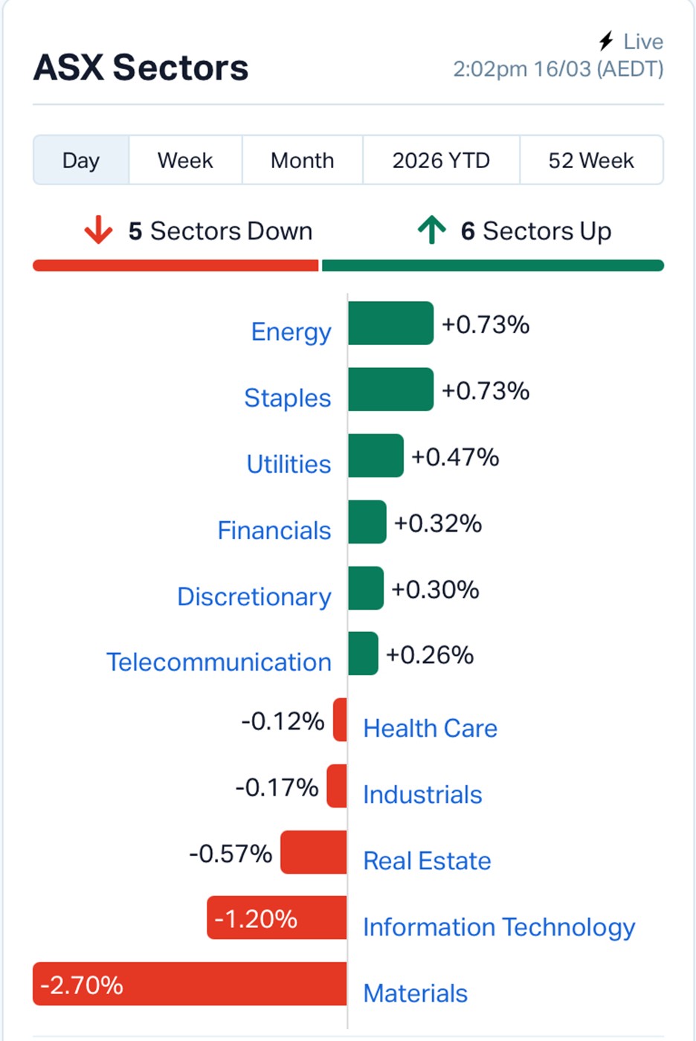Click the green sectors-up progress bar
The width and height of the screenshot is (696, 1041).
tap(492, 265)
